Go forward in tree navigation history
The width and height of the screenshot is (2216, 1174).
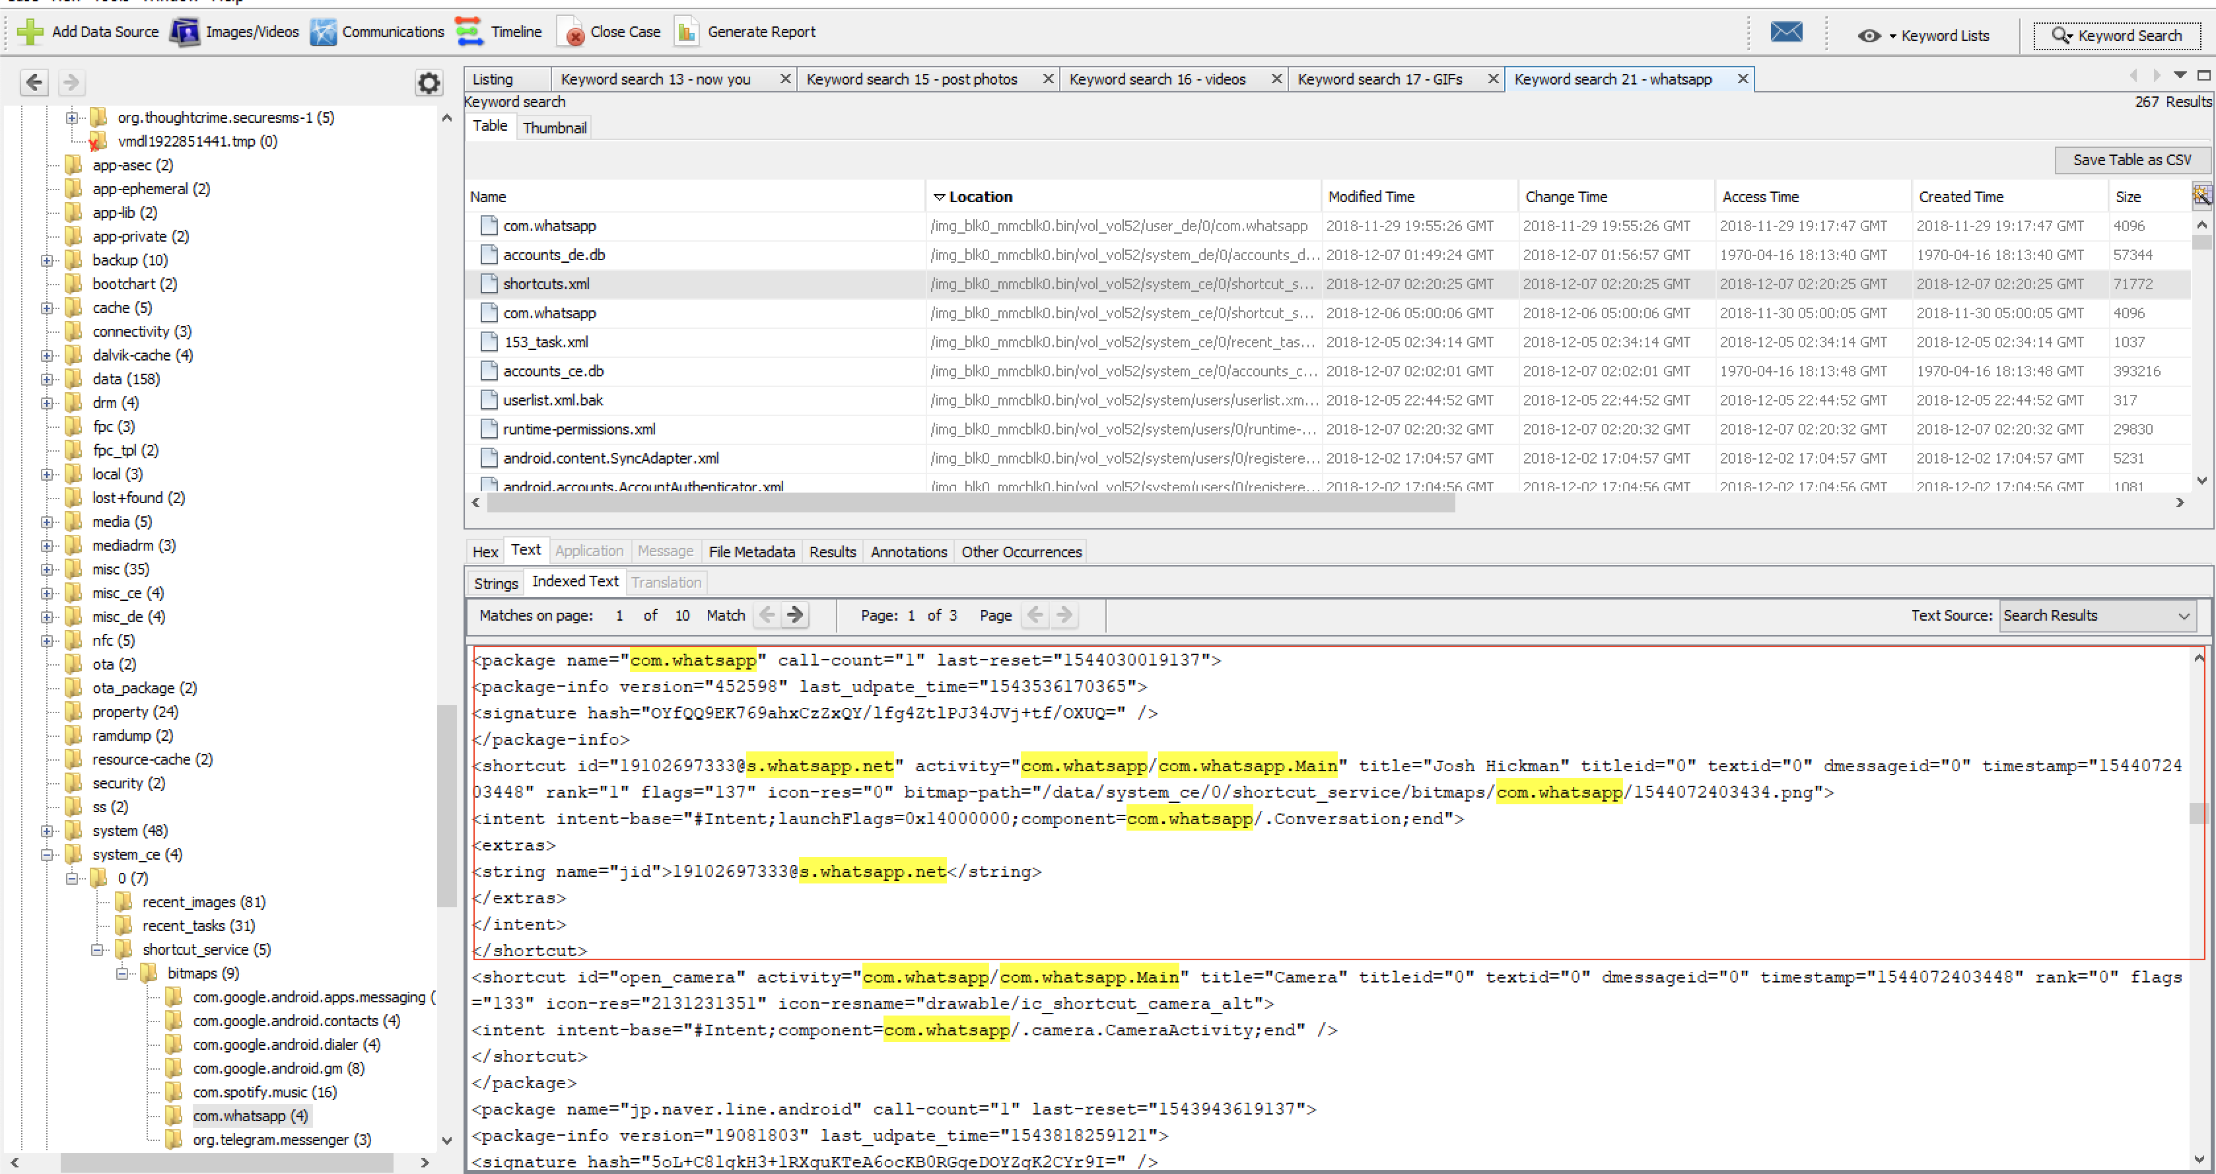71,82
